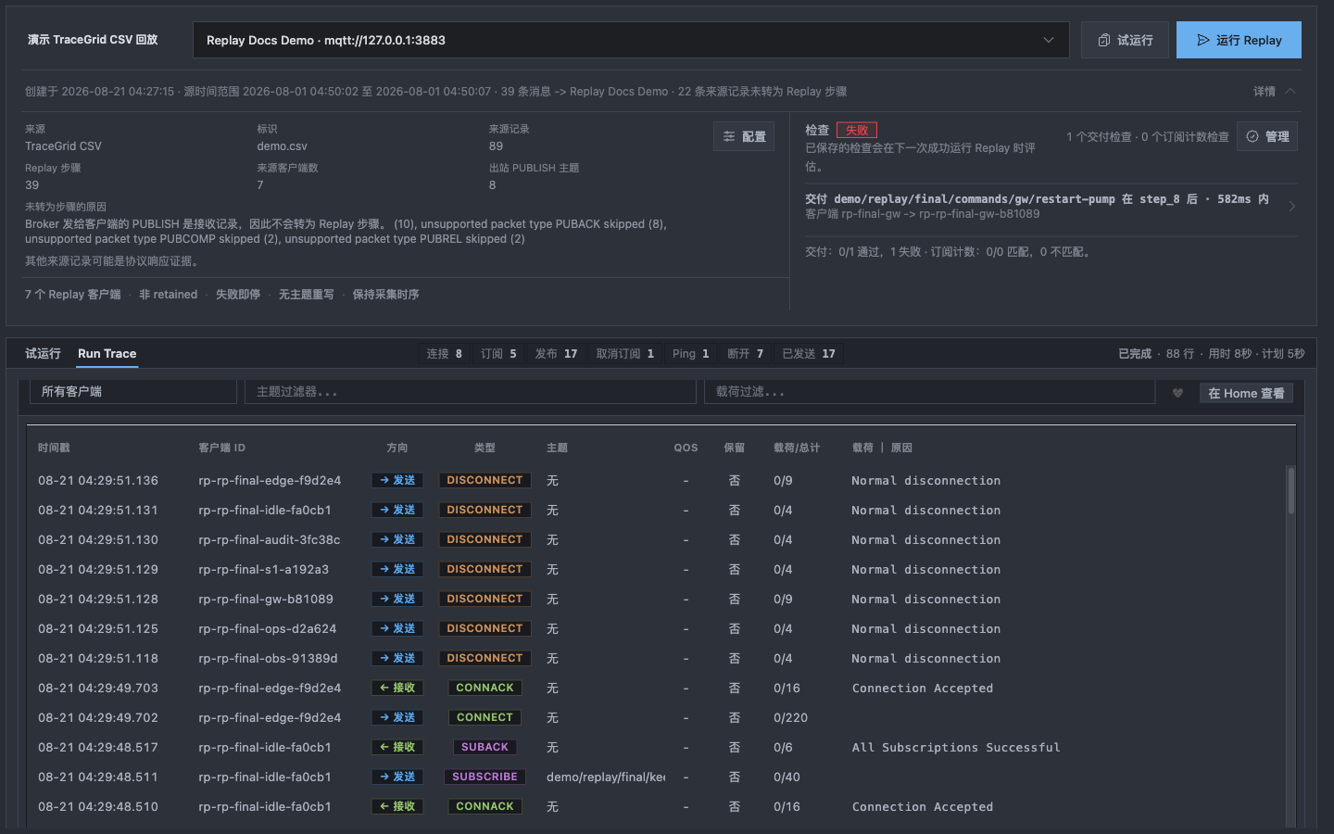Viewport: 1334px width, 834px height.
Task: Open the 管理 checks management button
Action: [x=1267, y=136]
